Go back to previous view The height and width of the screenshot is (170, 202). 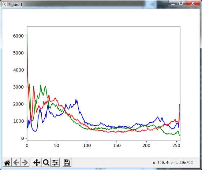[x=16, y=162]
